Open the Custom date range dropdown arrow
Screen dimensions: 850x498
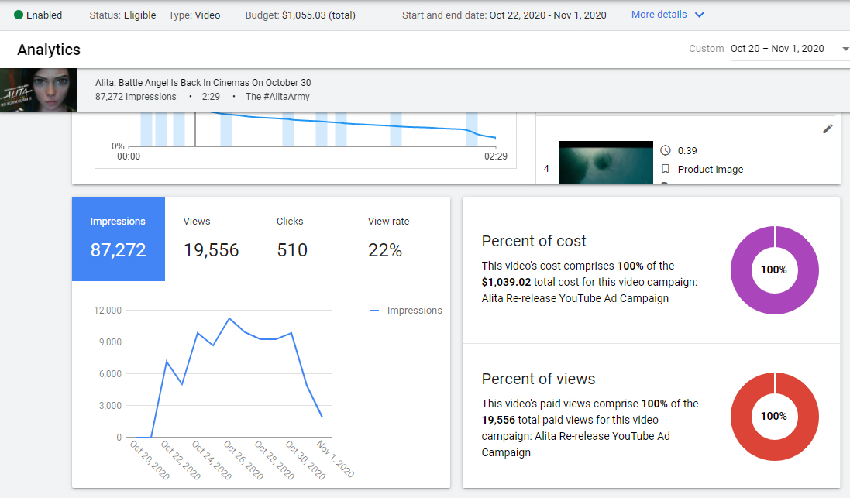click(844, 49)
